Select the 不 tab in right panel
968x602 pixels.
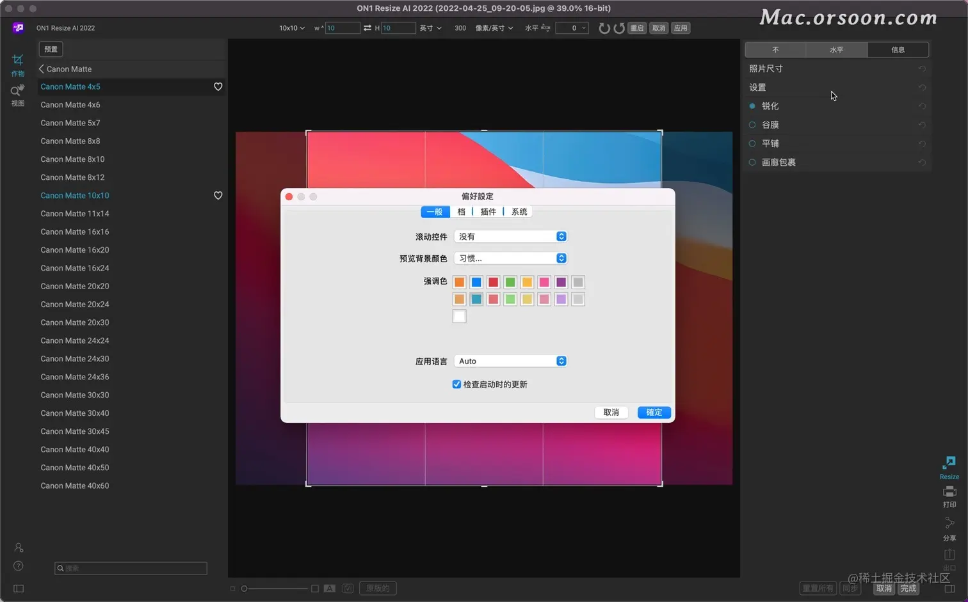point(775,50)
